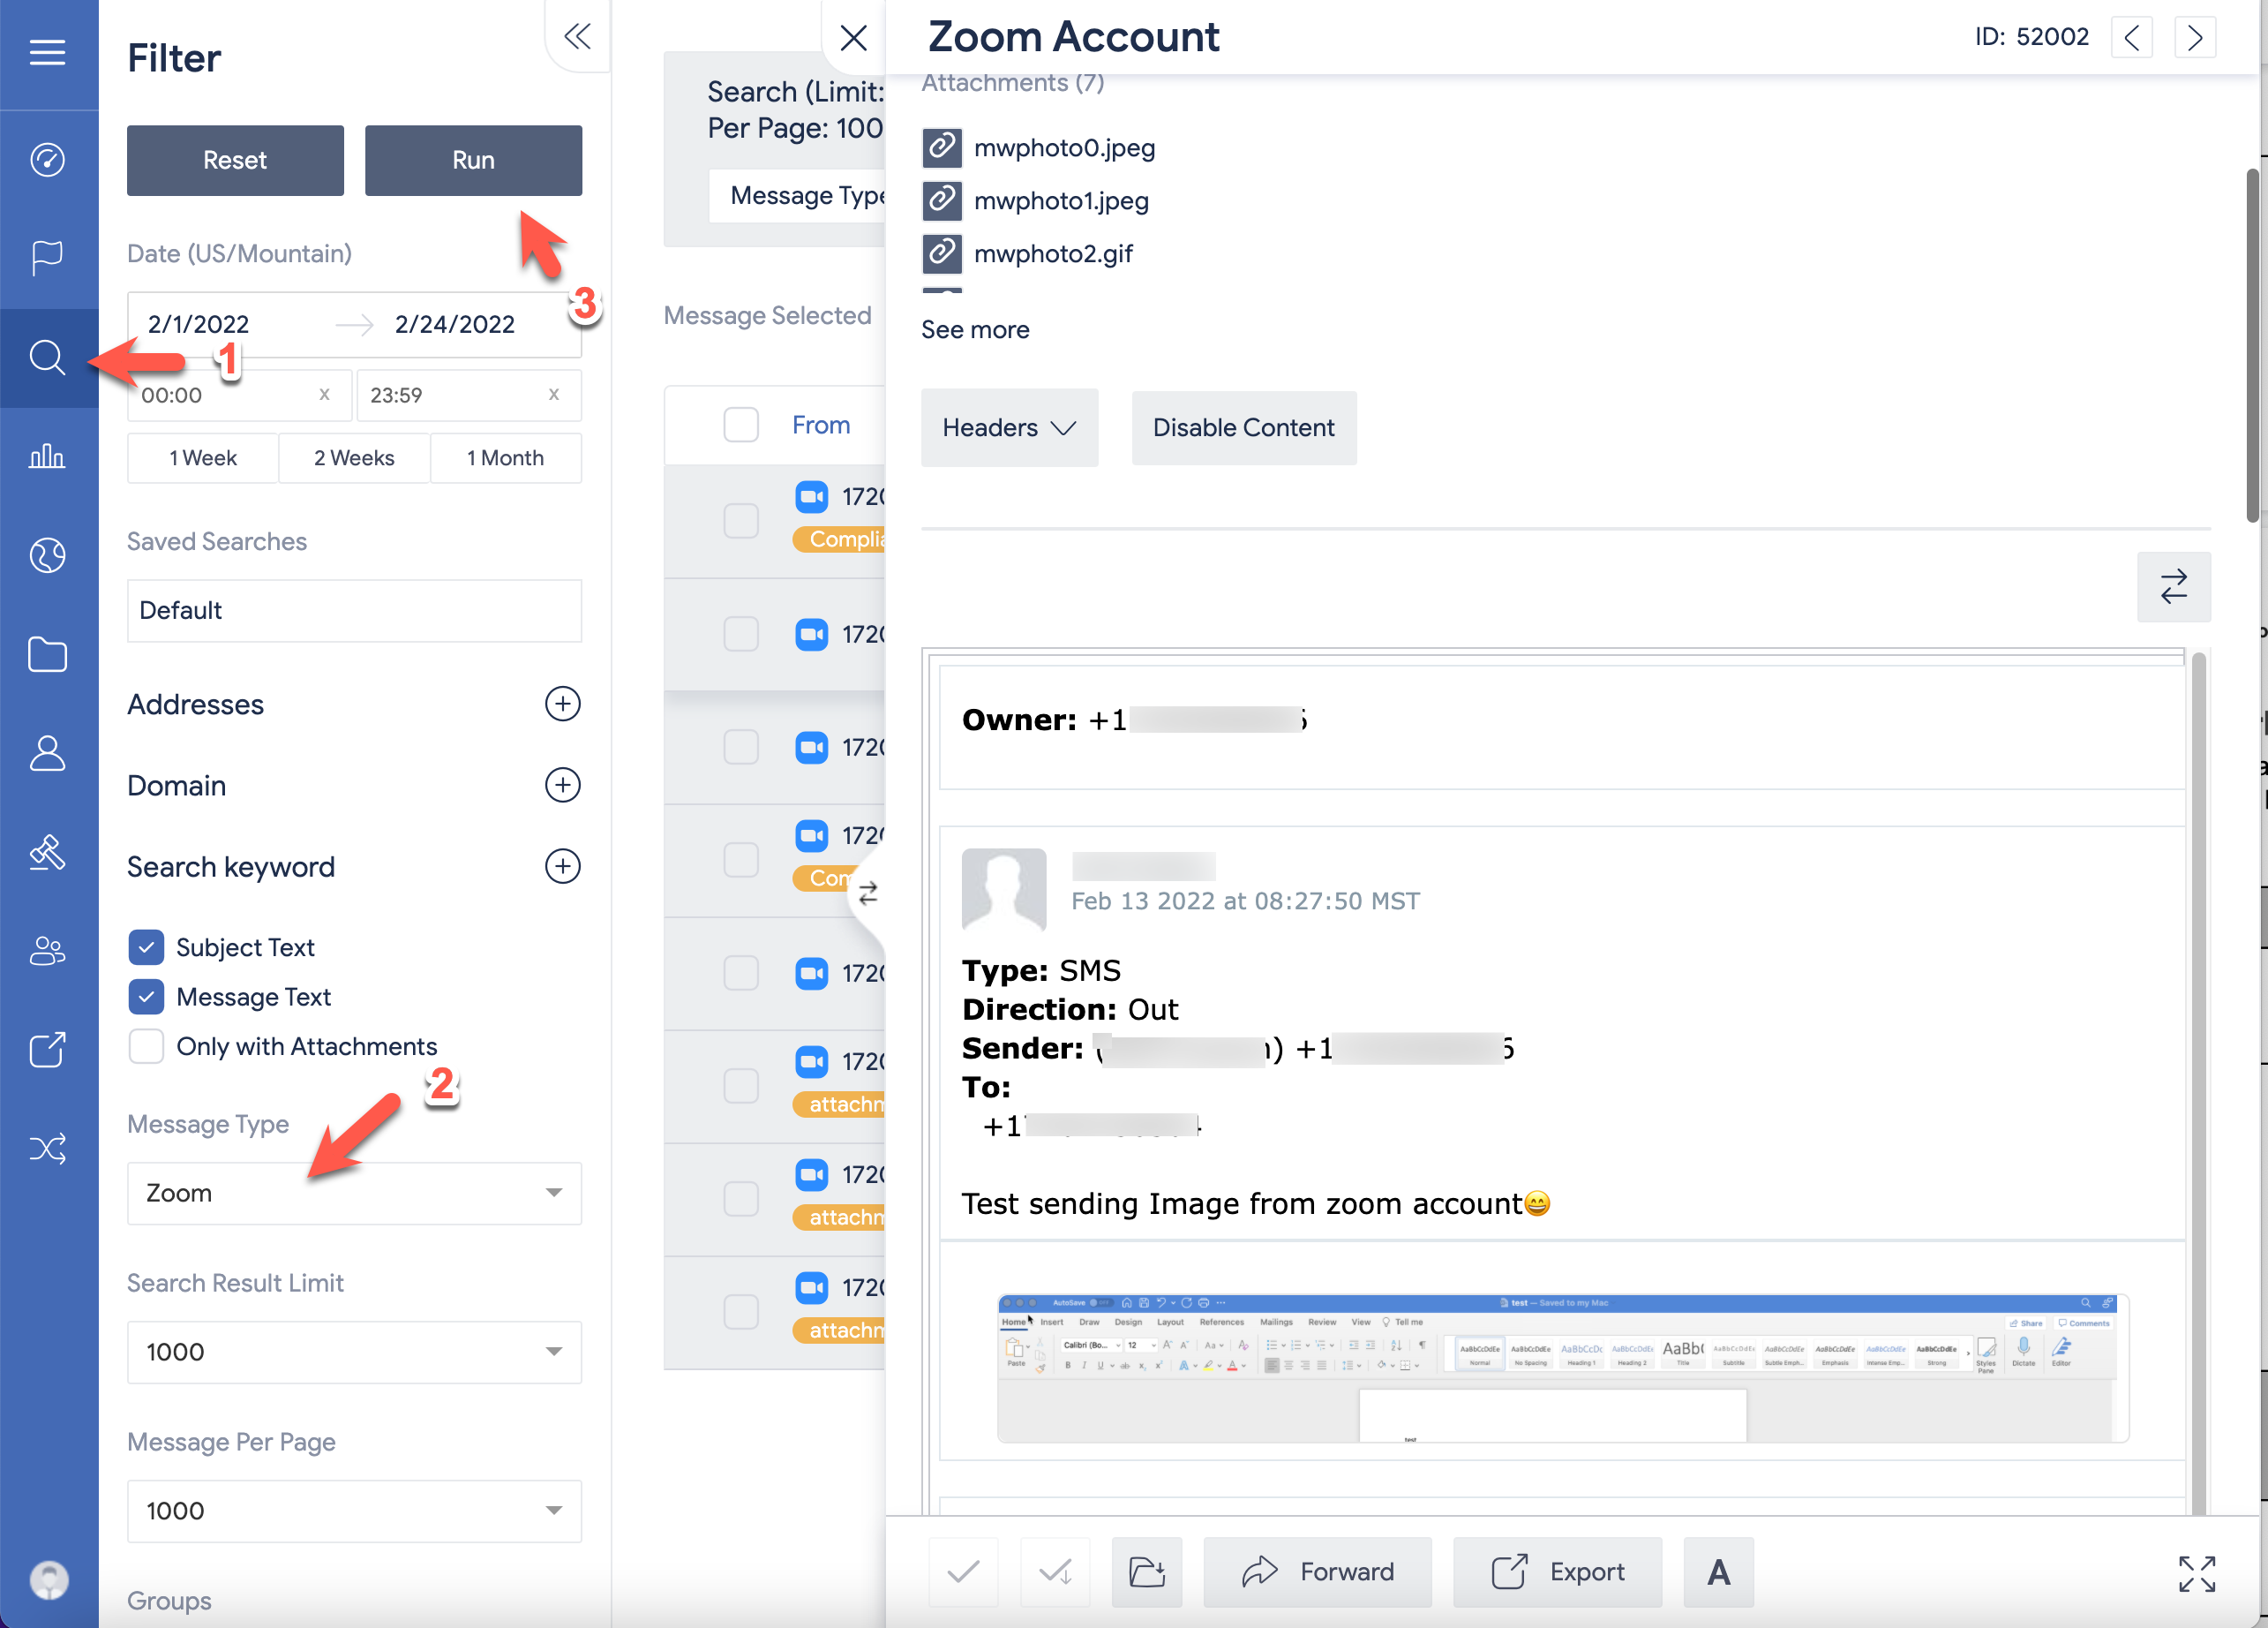Open the Saved Searches Default field
Screen dimensions: 2268x1628
354,609
